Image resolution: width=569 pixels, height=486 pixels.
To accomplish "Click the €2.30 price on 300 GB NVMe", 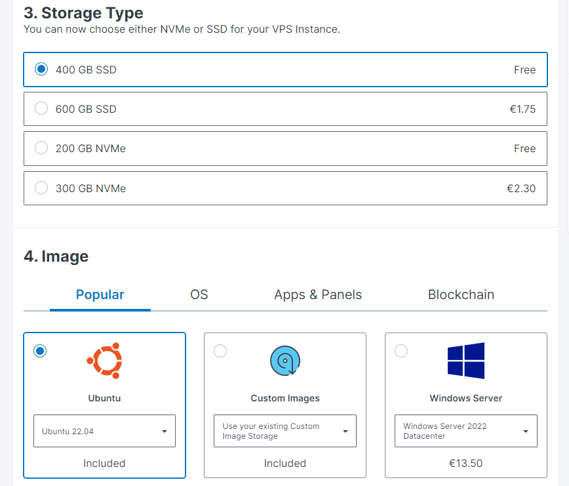I will (x=521, y=188).
